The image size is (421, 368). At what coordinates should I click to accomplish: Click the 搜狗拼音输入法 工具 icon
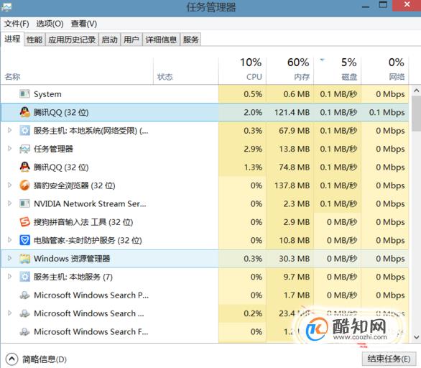(x=24, y=222)
